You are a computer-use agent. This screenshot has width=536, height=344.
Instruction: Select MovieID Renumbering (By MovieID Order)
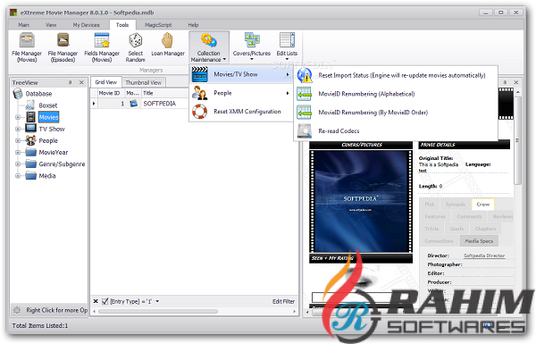396,113
